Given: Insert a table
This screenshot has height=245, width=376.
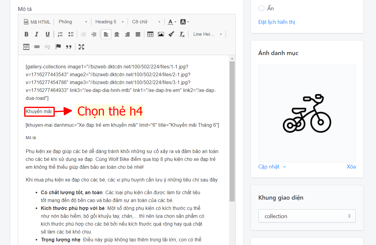Looking at the screenshot, I should (x=150, y=34).
